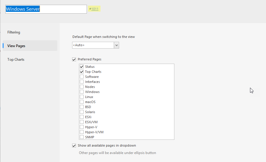Tick the macOS page checkbox
The image size is (266, 162).
coord(82,102)
